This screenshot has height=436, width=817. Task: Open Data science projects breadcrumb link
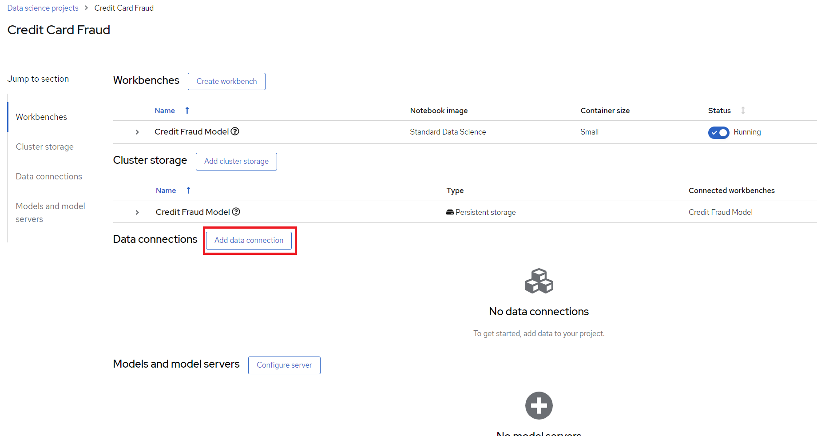[43, 8]
